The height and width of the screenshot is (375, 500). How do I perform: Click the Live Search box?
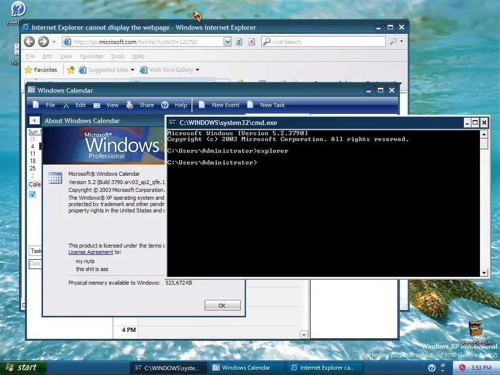[323, 42]
